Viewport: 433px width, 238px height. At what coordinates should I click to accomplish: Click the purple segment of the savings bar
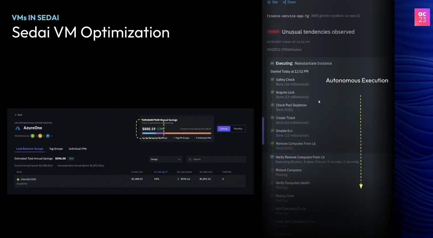160,133
